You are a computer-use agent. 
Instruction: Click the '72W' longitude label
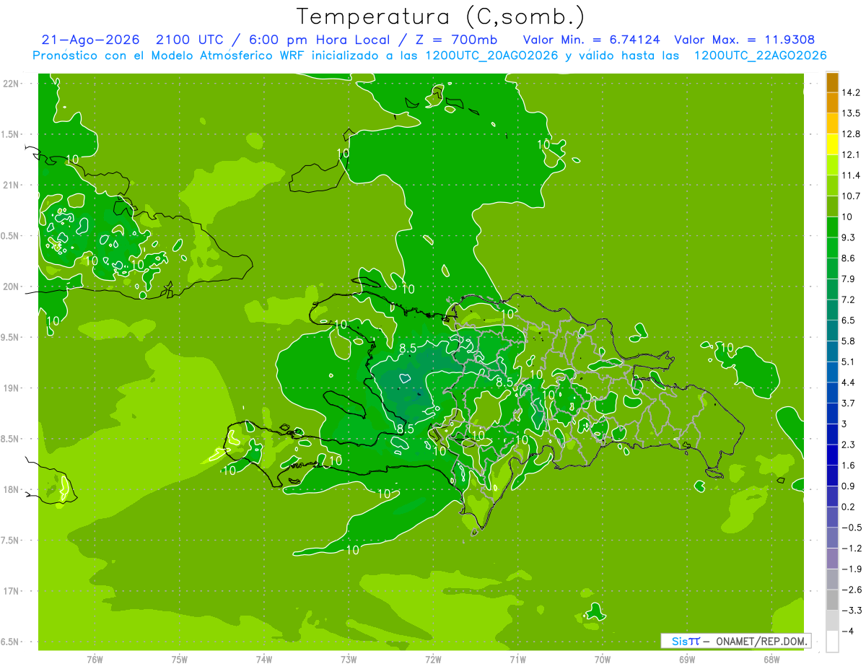[x=433, y=659]
